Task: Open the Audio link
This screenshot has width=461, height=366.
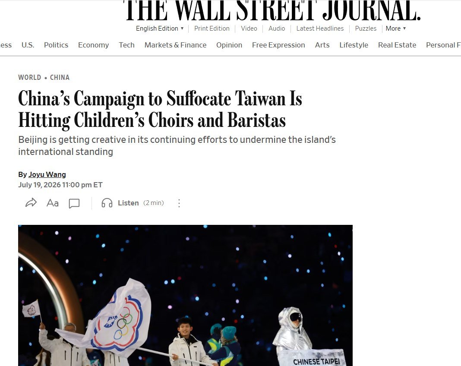Action: click(x=277, y=28)
